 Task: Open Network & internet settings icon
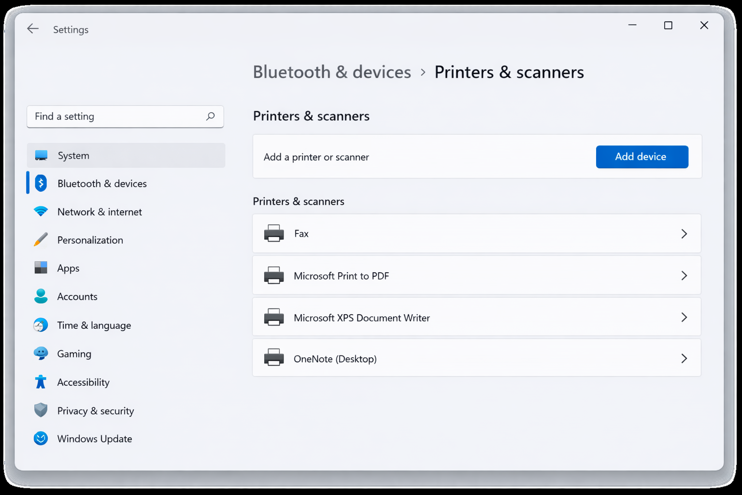coord(41,212)
